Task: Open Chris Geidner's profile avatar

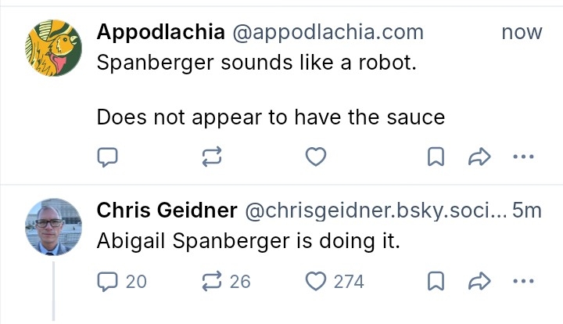Action: point(54,226)
